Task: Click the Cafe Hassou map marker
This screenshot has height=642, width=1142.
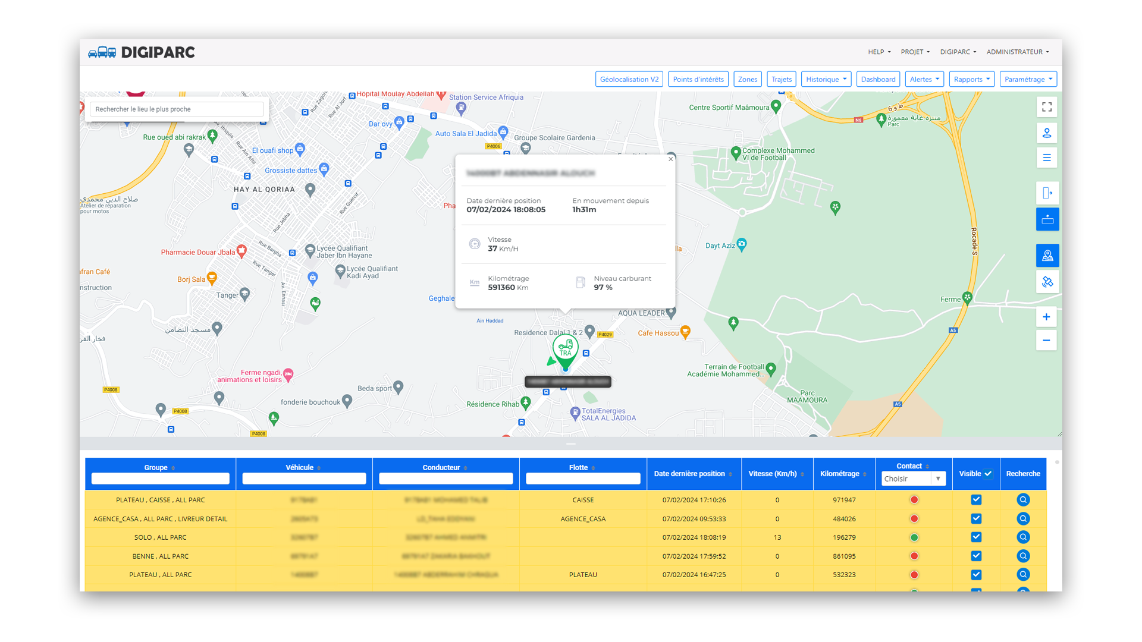Action: 685,332
